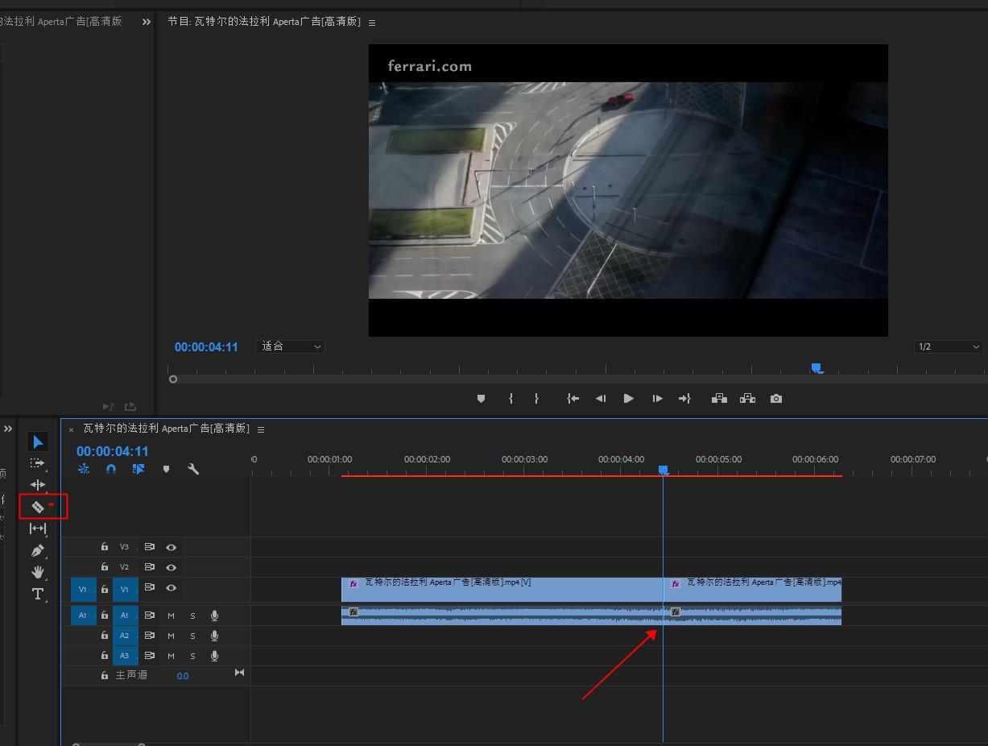988x746 pixels.
Task: Select the Pen tool
Action: point(38,551)
